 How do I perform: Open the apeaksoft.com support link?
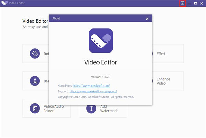93,91
